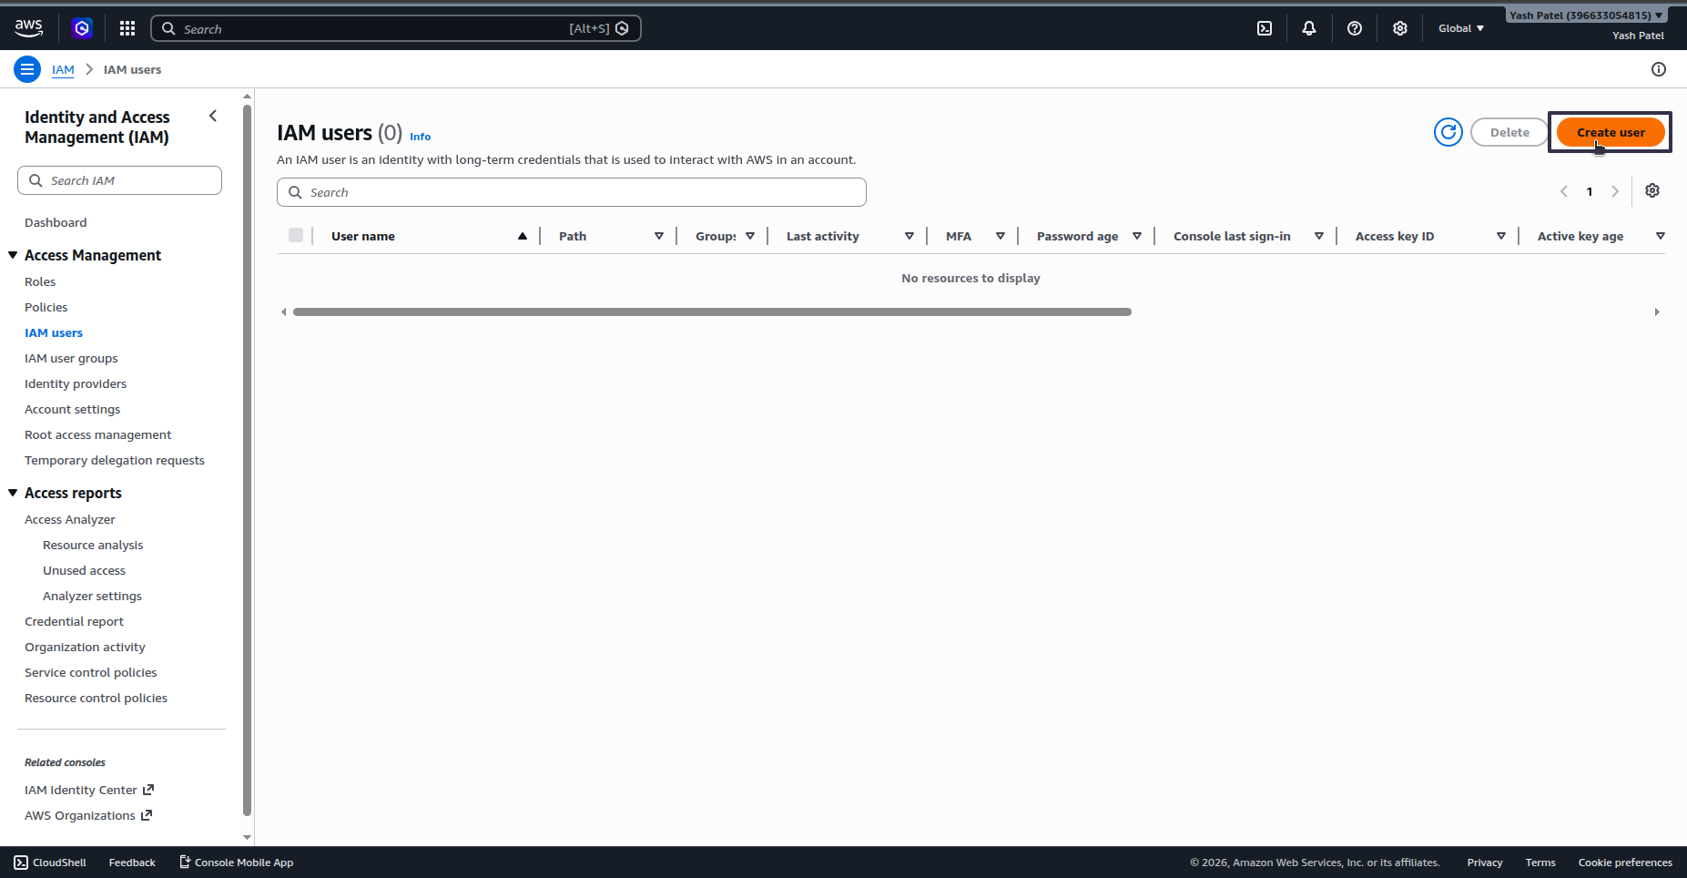The height and width of the screenshot is (878, 1687).
Task: Focus the top AWS search bar
Action: tap(396, 28)
